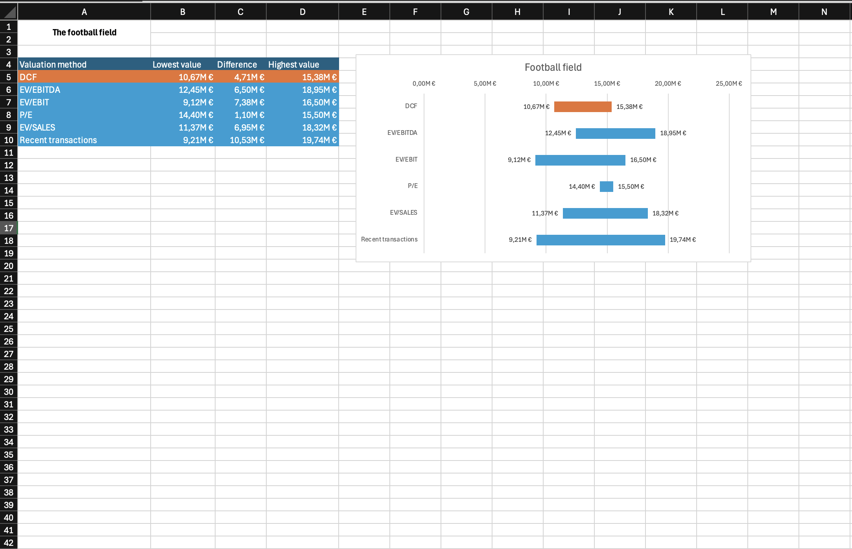The width and height of the screenshot is (852, 549).
Task: Select the 'Football field' chart title
Action: tap(552, 67)
